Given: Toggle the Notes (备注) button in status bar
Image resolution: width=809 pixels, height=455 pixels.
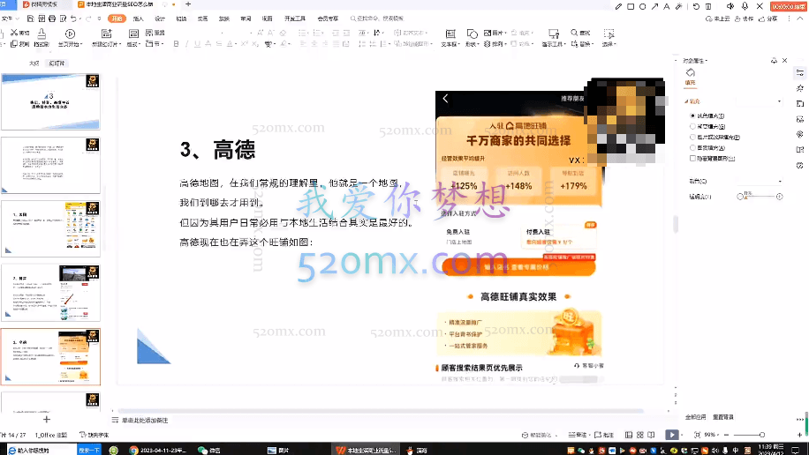Looking at the screenshot, I should coord(577,435).
